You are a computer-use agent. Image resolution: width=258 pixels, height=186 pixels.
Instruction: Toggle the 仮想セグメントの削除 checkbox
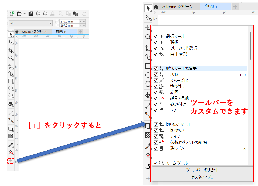(x=156, y=142)
